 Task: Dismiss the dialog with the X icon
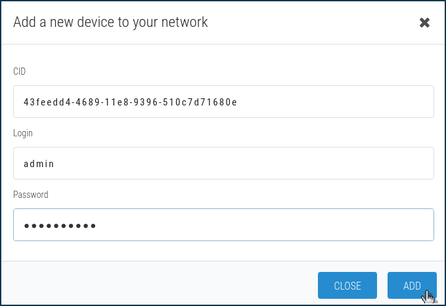pyautogui.click(x=424, y=22)
